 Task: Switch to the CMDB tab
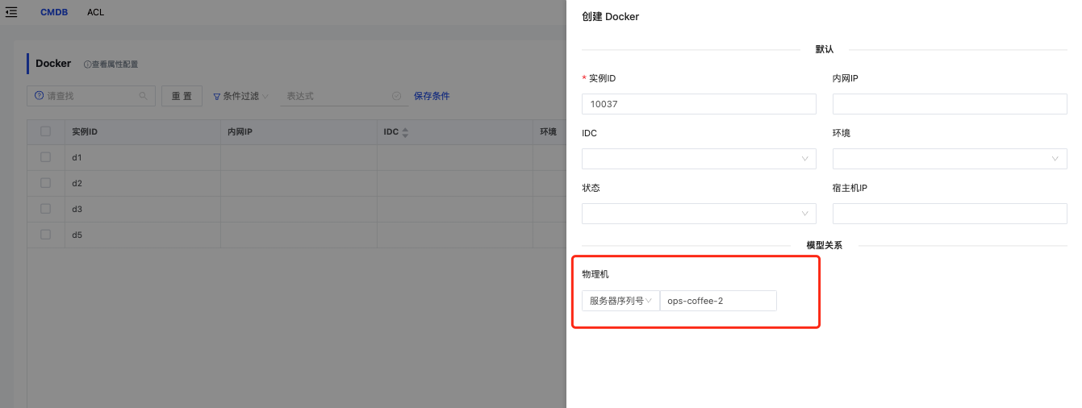[53, 12]
